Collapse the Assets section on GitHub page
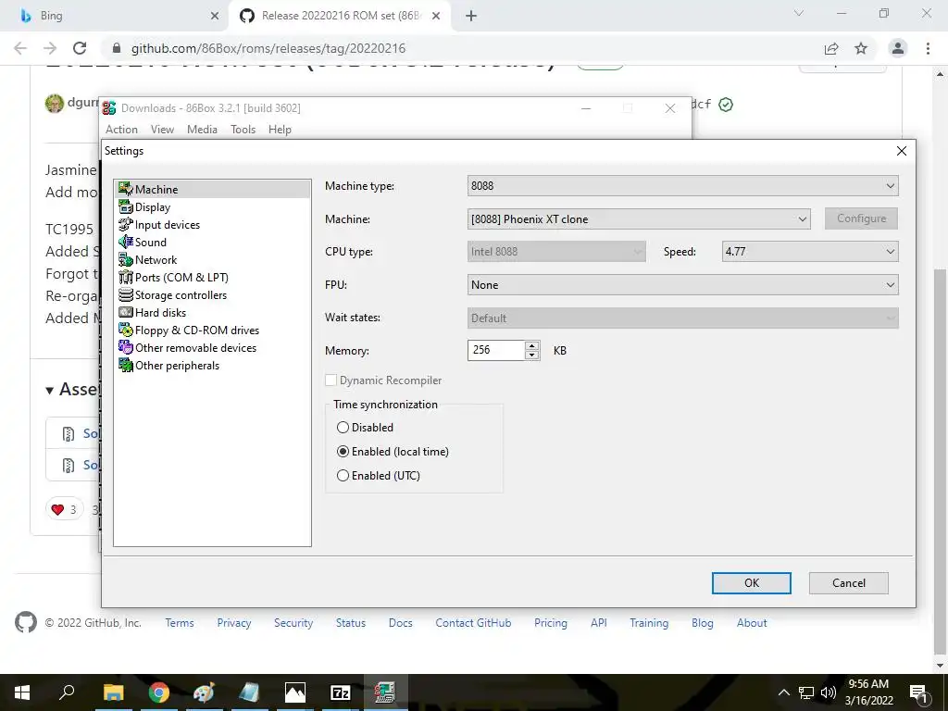 coord(50,390)
